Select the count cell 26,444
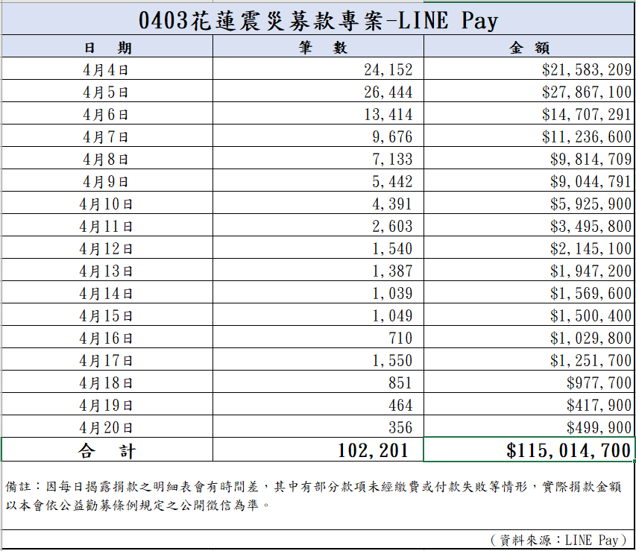This screenshot has height=551, width=636. point(318,91)
